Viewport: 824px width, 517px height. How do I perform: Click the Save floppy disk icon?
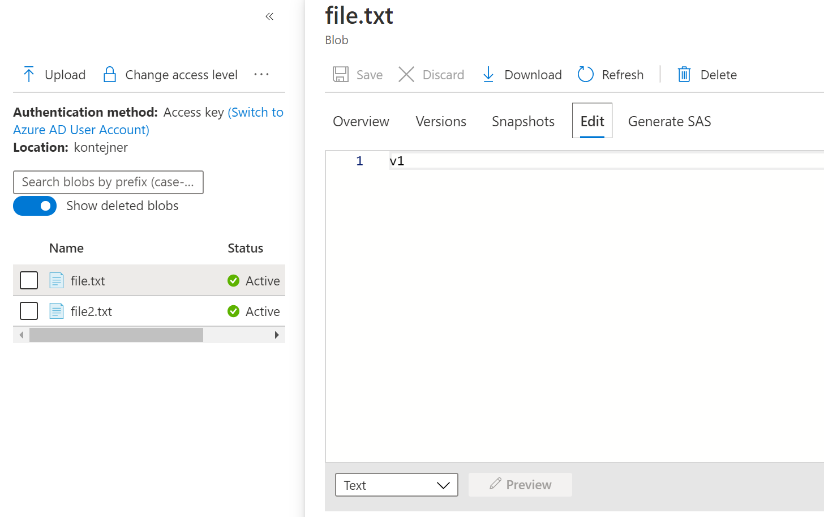click(341, 75)
